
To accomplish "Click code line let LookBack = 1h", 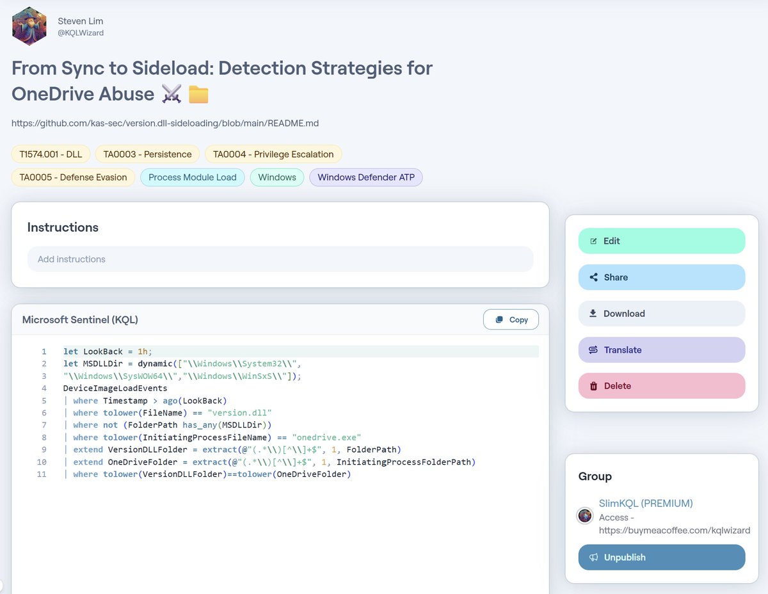I will 108,351.
